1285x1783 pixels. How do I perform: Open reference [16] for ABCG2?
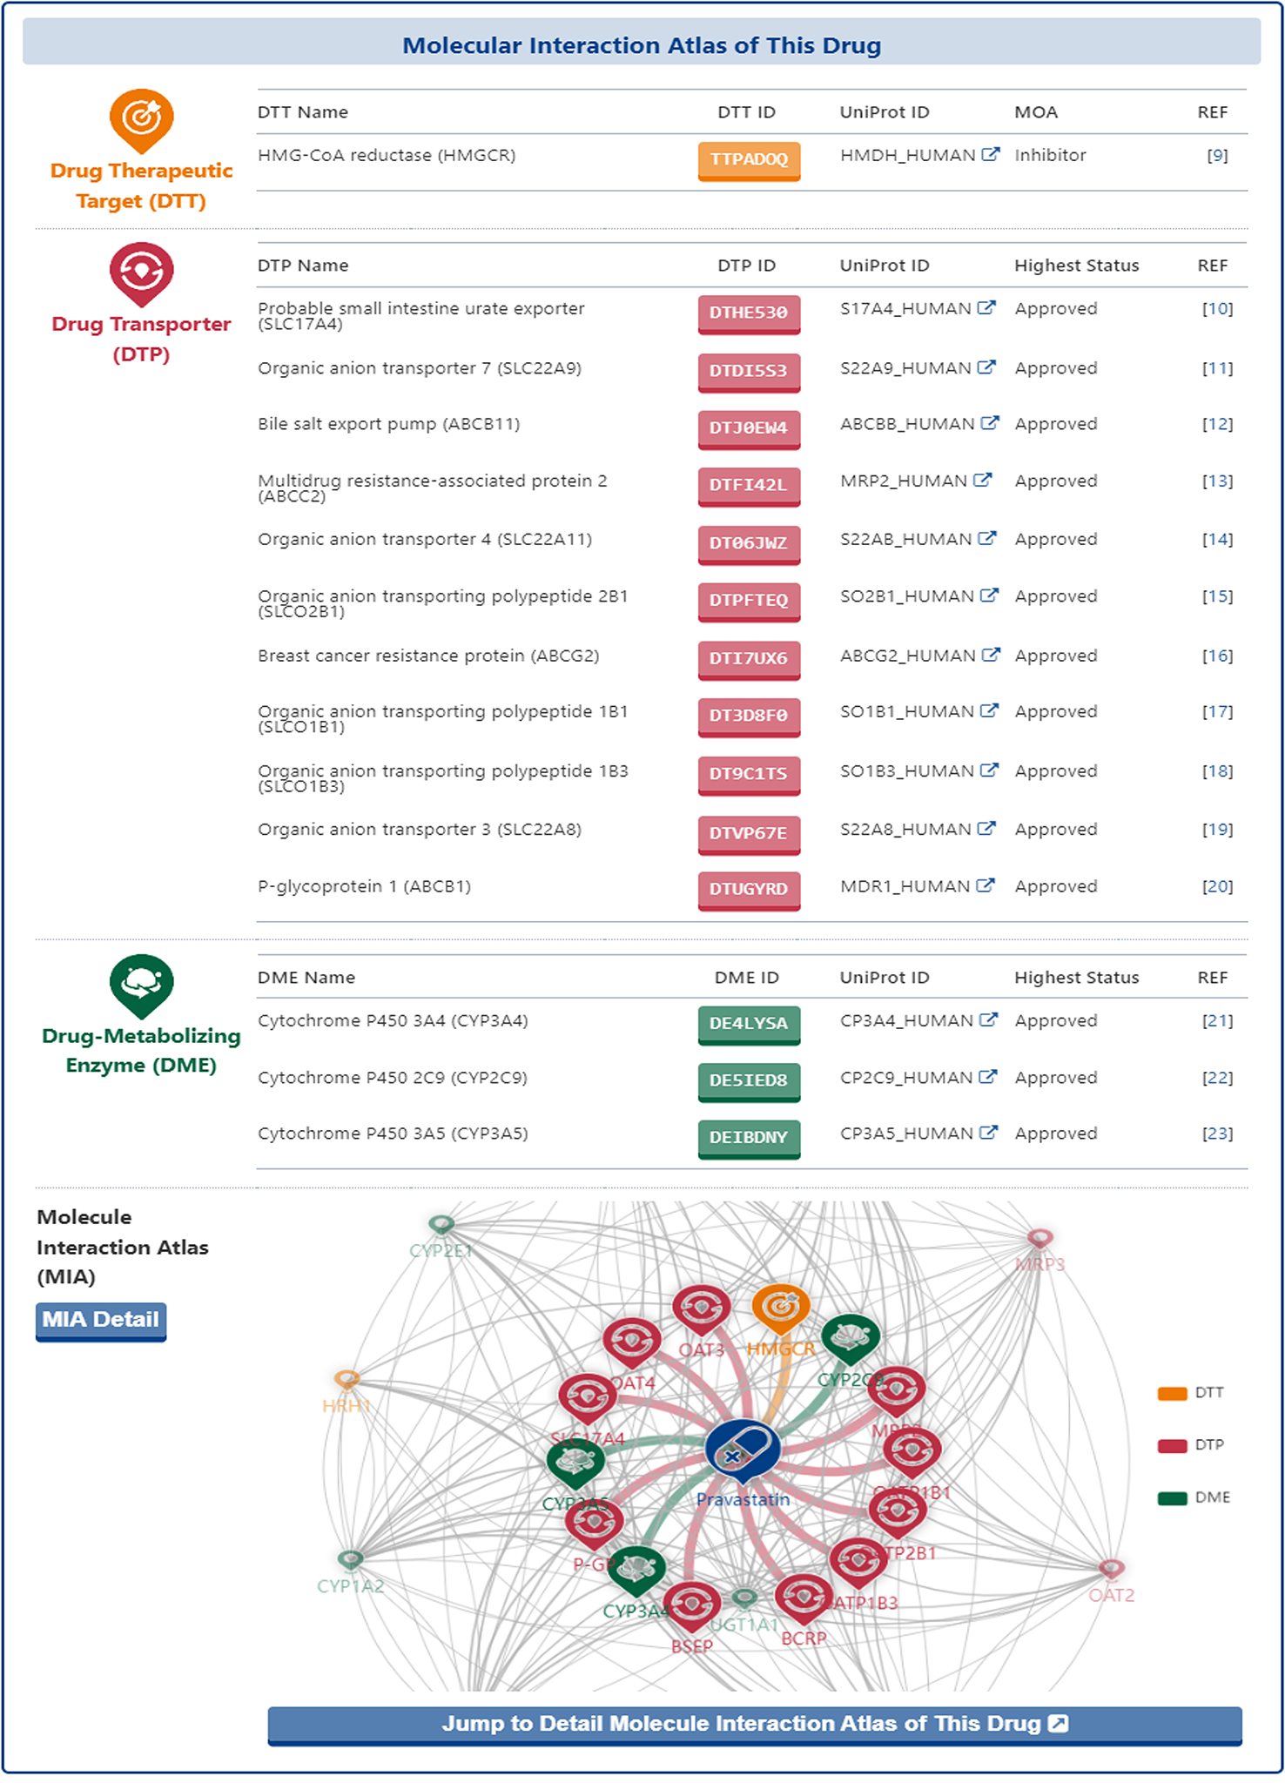(1217, 656)
